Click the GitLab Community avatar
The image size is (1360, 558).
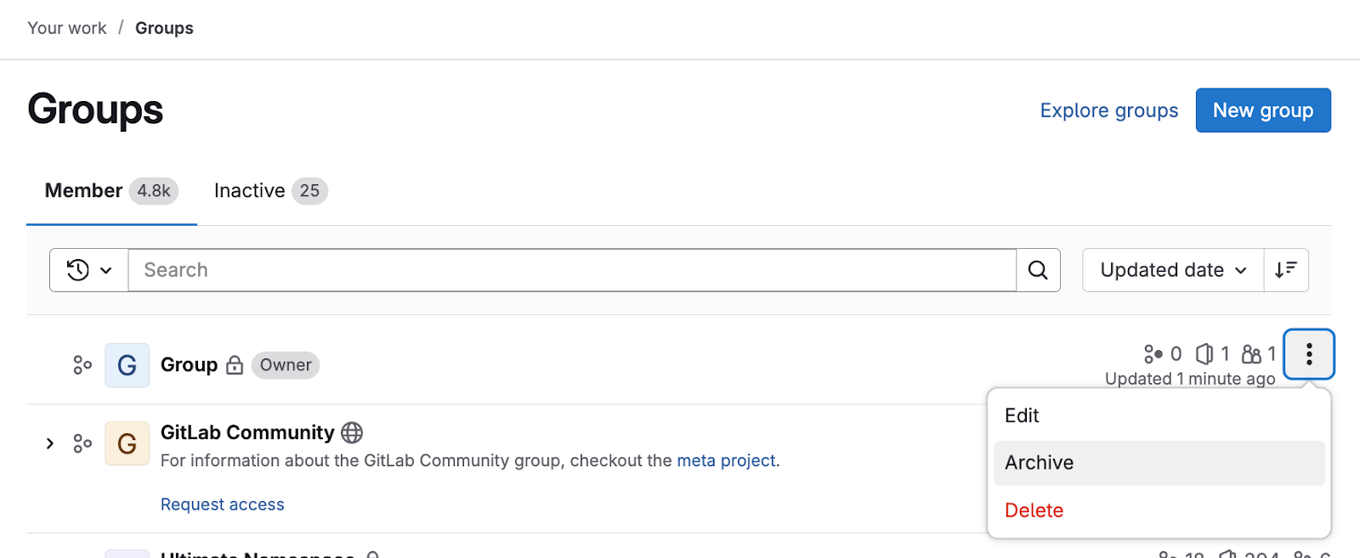[127, 443]
